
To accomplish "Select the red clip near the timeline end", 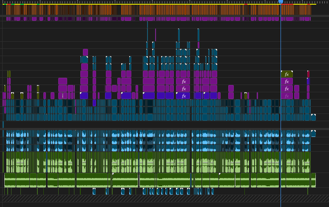I will [x=308, y=74].
